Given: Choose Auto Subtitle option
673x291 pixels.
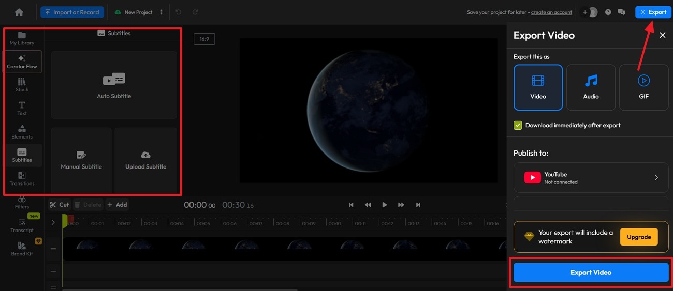Looking at the screenshot, I should coord(114,85).
